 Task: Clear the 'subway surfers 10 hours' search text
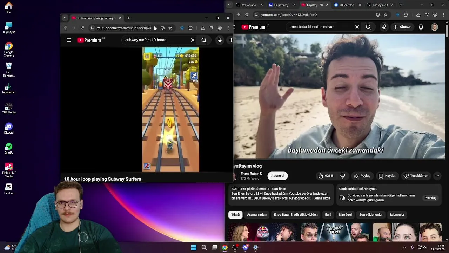point(193,40)
